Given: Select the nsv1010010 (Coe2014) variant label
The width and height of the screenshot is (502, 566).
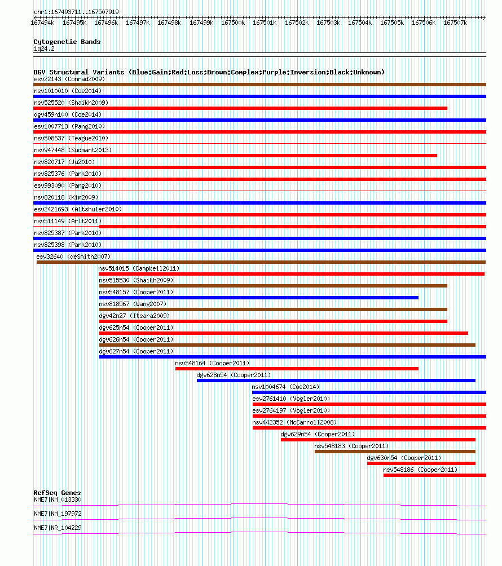Looking at the screenshot, I should point(68,91).
